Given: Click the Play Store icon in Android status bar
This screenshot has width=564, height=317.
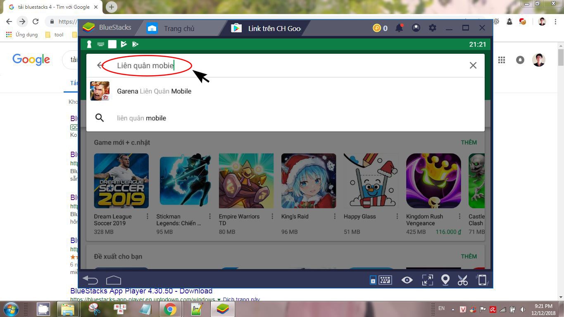Looking at the screenshot, I should (x=135, y=44).
